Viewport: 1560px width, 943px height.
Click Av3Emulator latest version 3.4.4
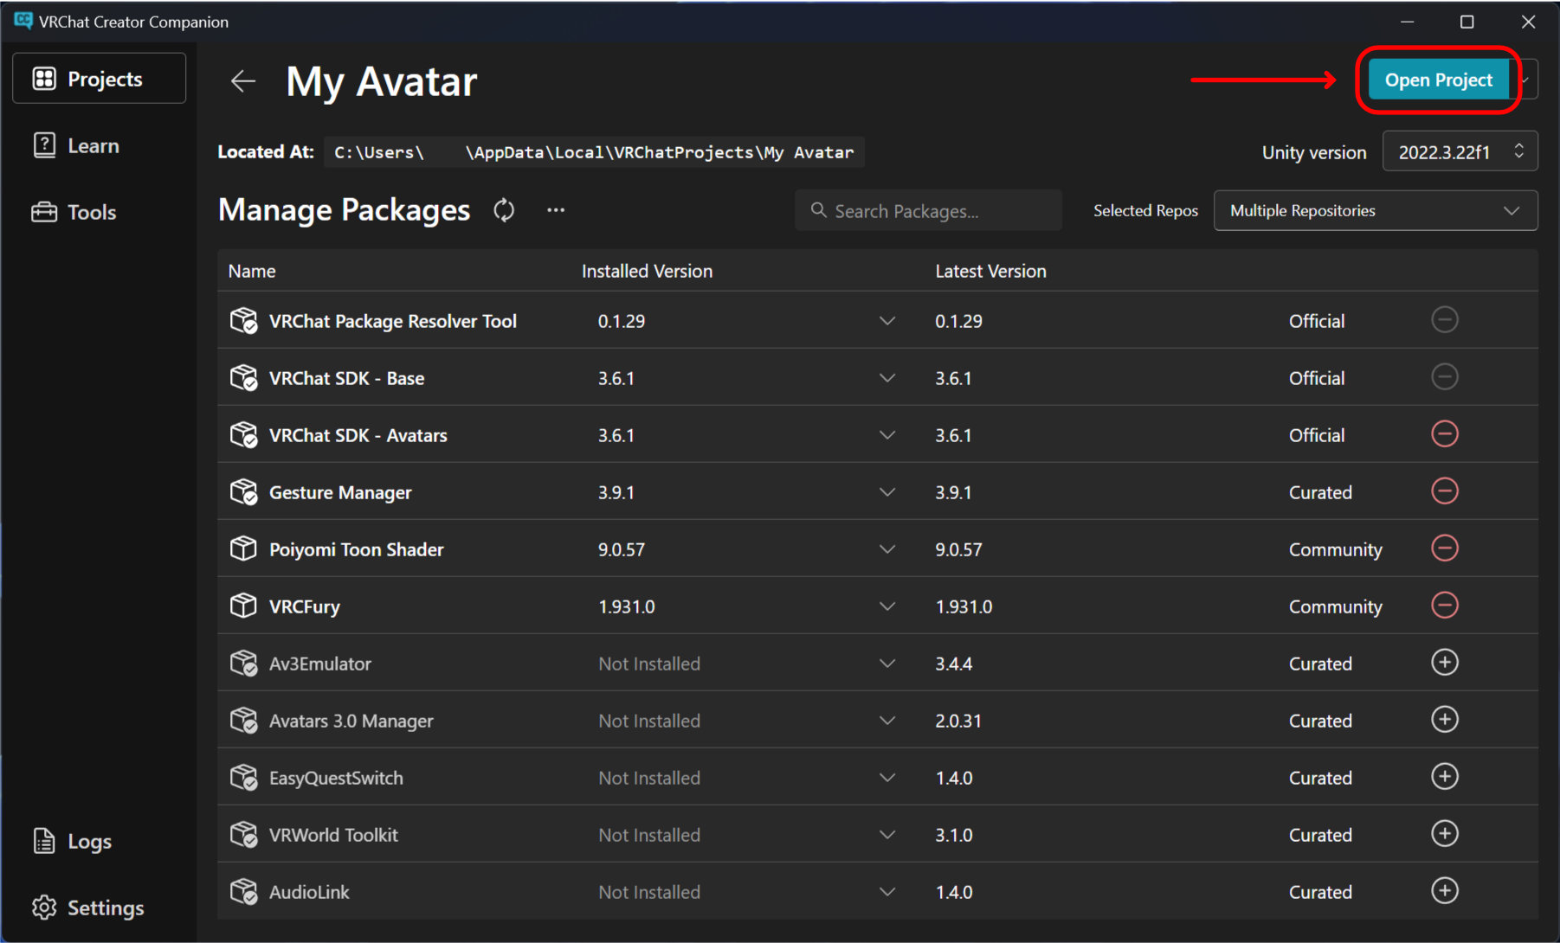tap(953, 664)
